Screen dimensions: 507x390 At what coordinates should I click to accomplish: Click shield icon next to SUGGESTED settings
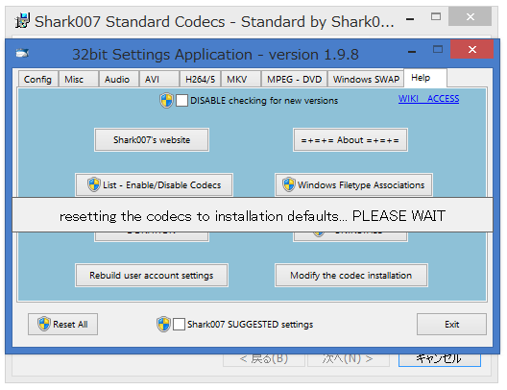click(x=163, y=324)
